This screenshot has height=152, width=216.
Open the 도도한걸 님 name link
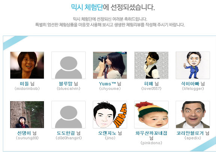[68, 133]
